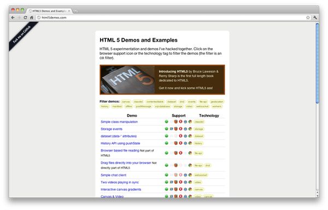Toggle the websocket filter tag

[x=202, y=107]
